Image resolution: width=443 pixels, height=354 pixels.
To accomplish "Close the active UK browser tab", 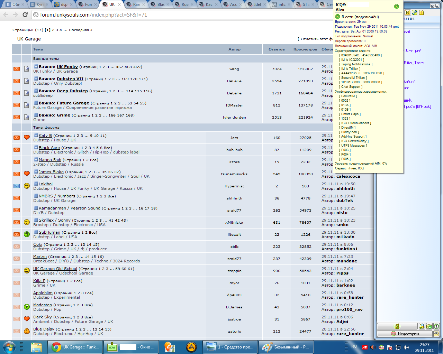I will coord(119,4).
